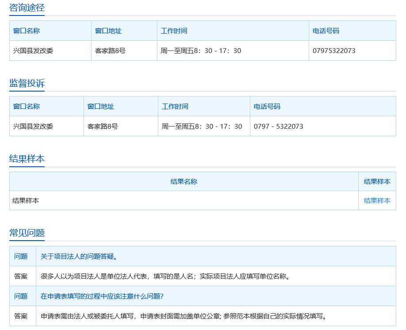Image resolution: width=406 pixels, height=330 pixels.
Task: Click 工作时间 header in the 咨询途径 table
Action: click(174, 31)
